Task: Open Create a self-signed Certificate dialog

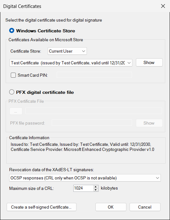Action: tap(41, 207)
